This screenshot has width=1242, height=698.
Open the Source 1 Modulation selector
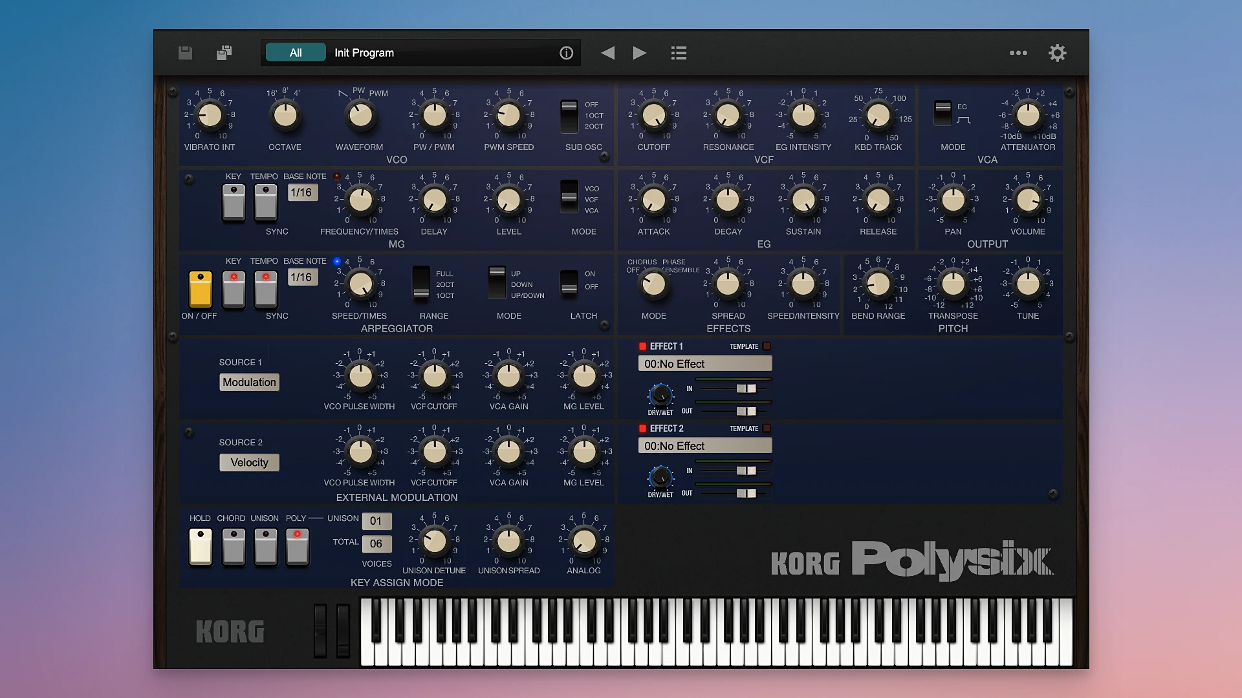pos(249,382)
